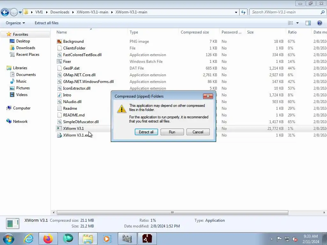Open recent locations dropdown arrow
Screen dimensions: 327x245
[x=20, y=12]
